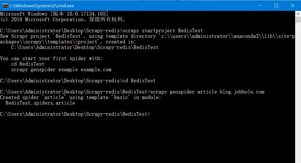Image resolution: width=301 pixels, height=163 pixels.
Task: Click the 'scrapy genspider example example.com' line
Action: [x=61, y=70]
